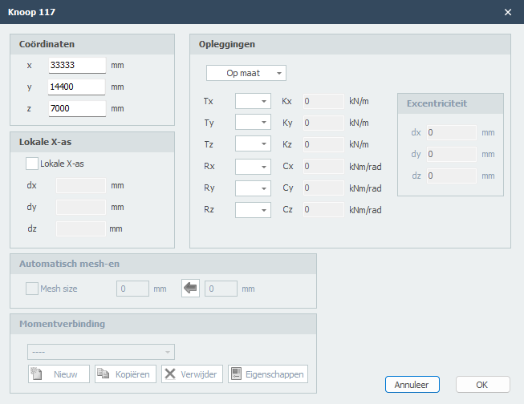Screen dimensions: 524x404
Task: Enable the Lokale X-as checkbox
Action: point(32,164)
